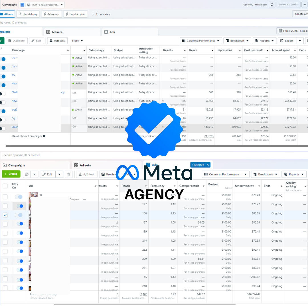This screenshot has width=308, height=308.
Task: Expand the arrow beside the duplicate copy icon
Action: [35, 174]
